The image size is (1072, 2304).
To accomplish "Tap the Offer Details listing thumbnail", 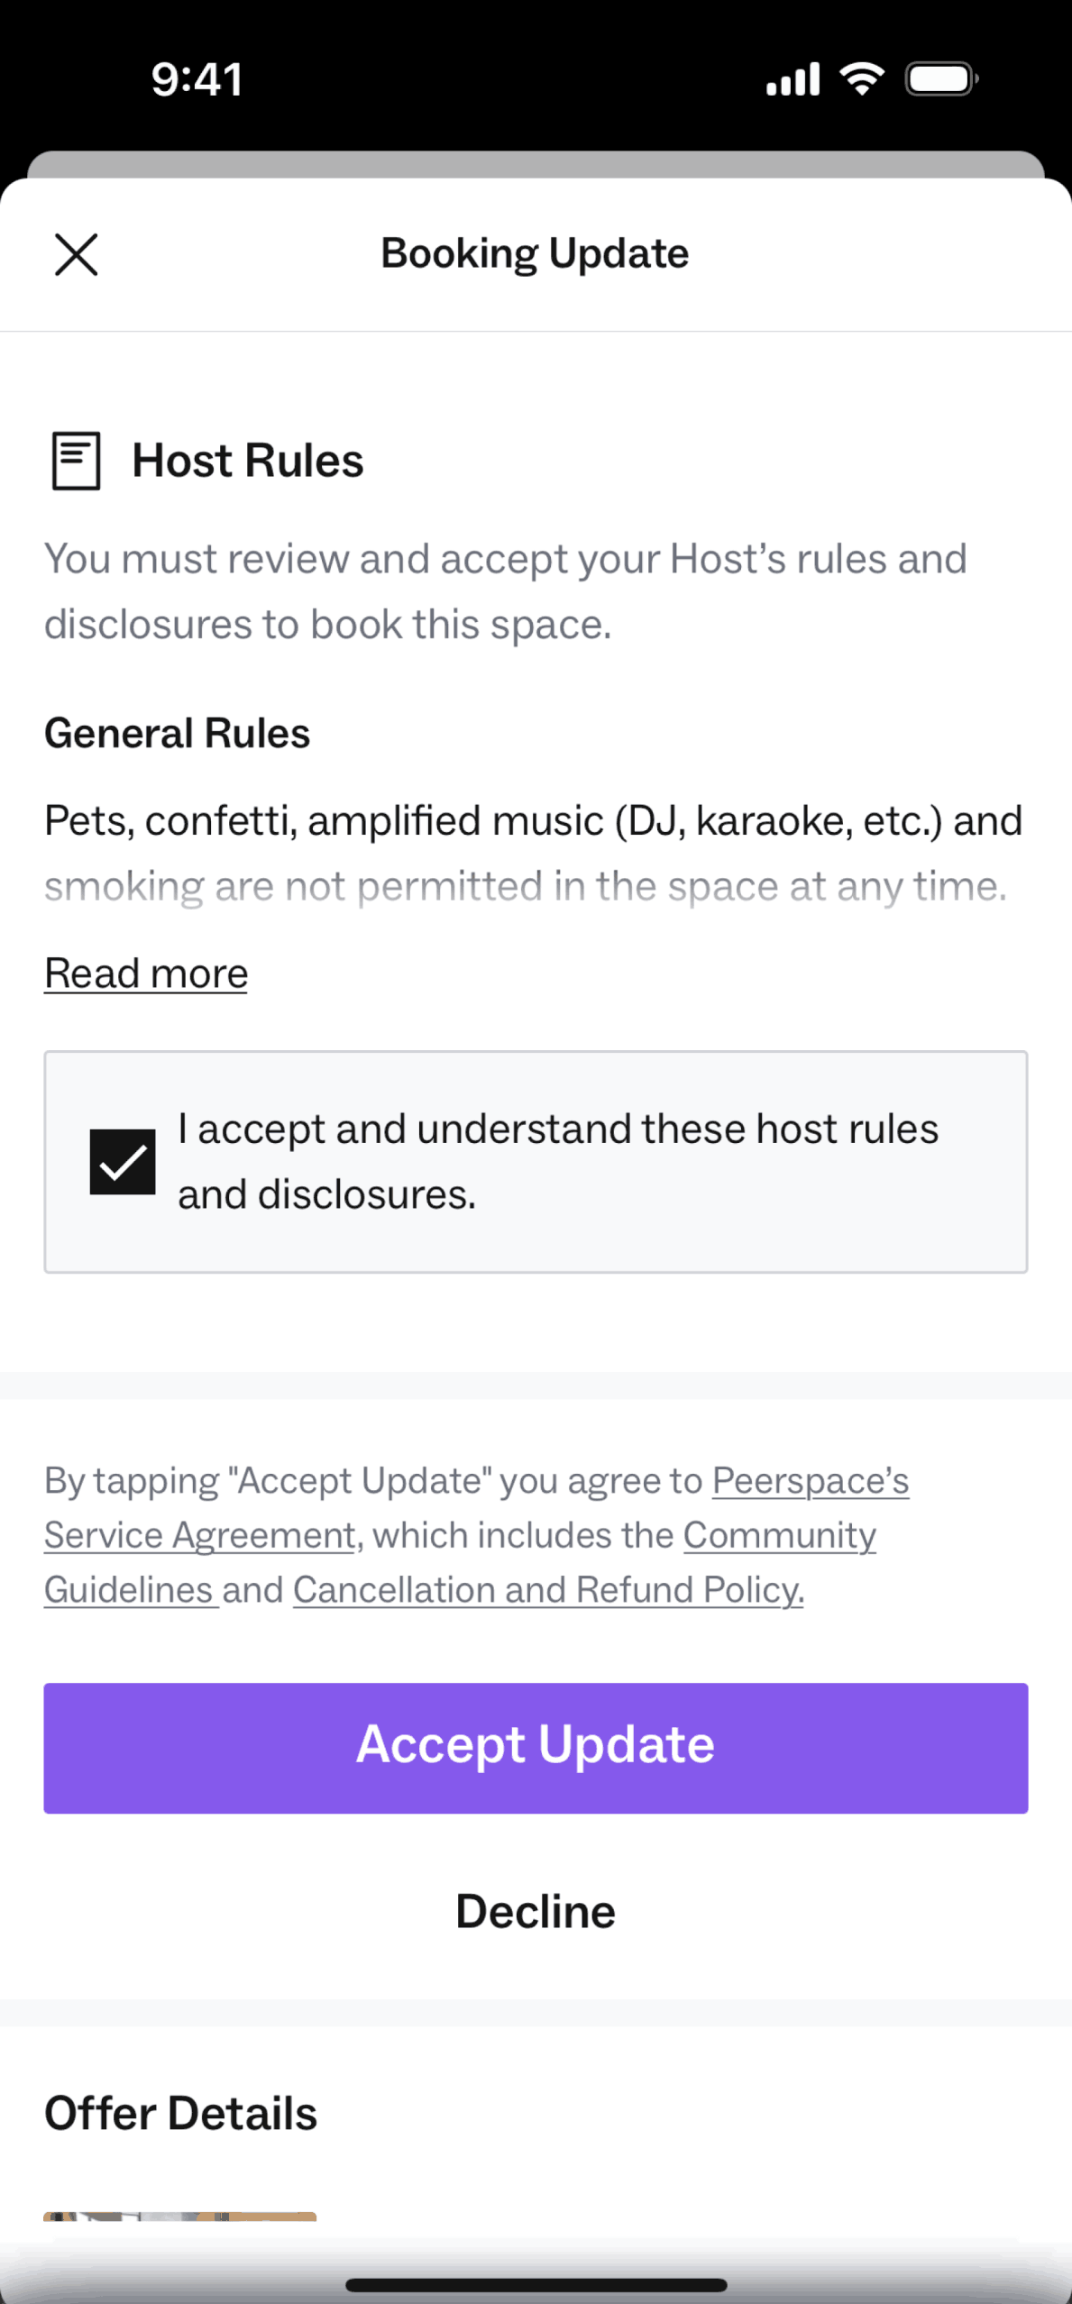I will pyautogui.click(x=180, y=2217).
